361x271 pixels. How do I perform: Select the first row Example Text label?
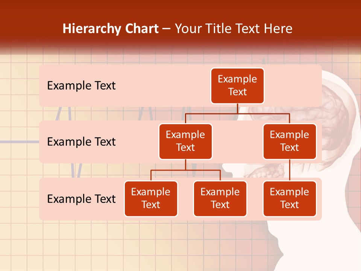(x=81, y=85)
